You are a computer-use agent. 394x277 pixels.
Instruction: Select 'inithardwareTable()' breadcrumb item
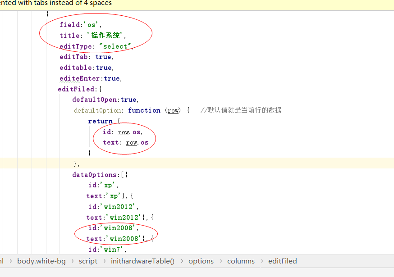coord(142,261)
